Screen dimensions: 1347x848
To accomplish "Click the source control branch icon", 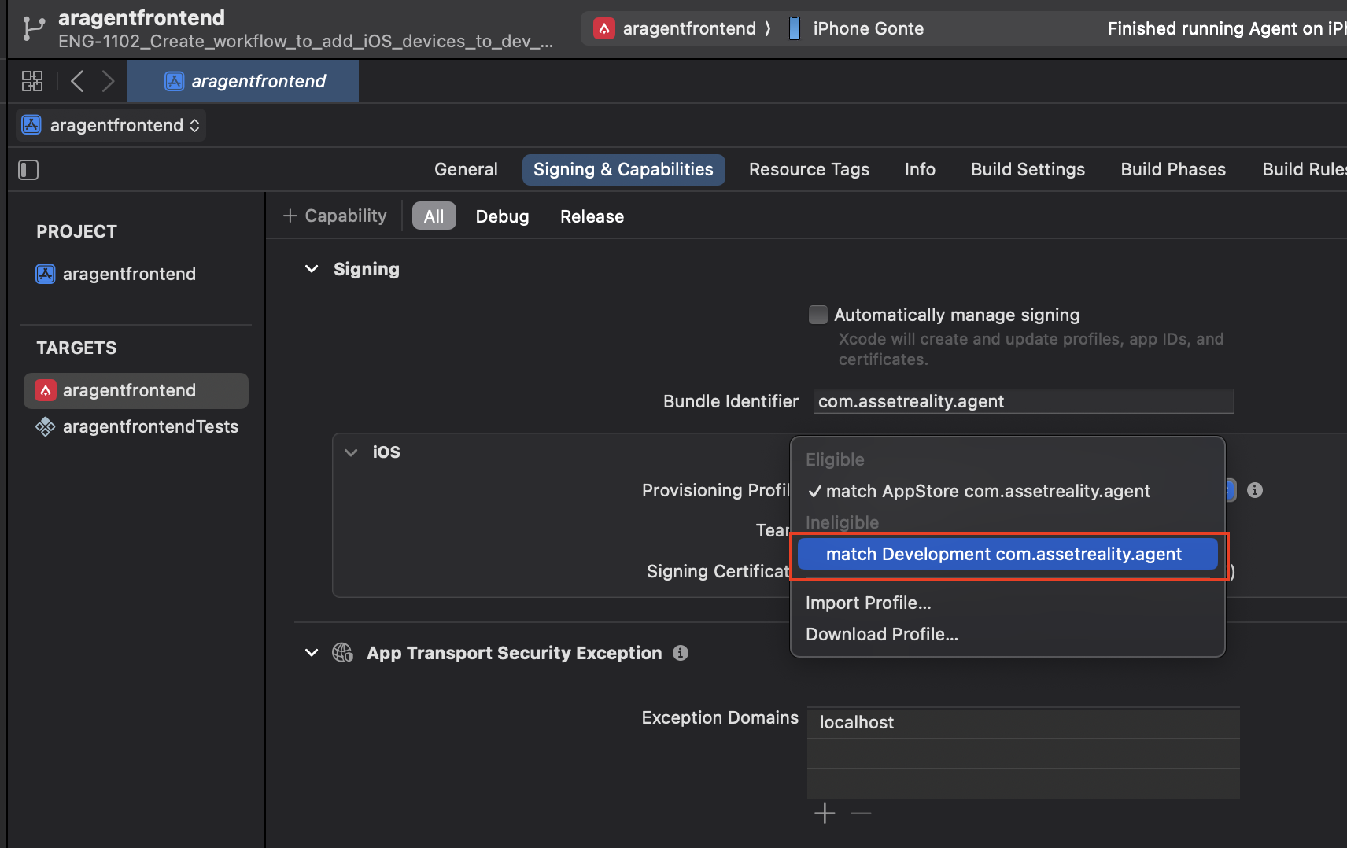I will [x=33, y=28].
